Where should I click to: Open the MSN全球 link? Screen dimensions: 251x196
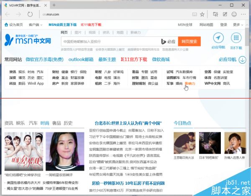(x=185, y=25)
